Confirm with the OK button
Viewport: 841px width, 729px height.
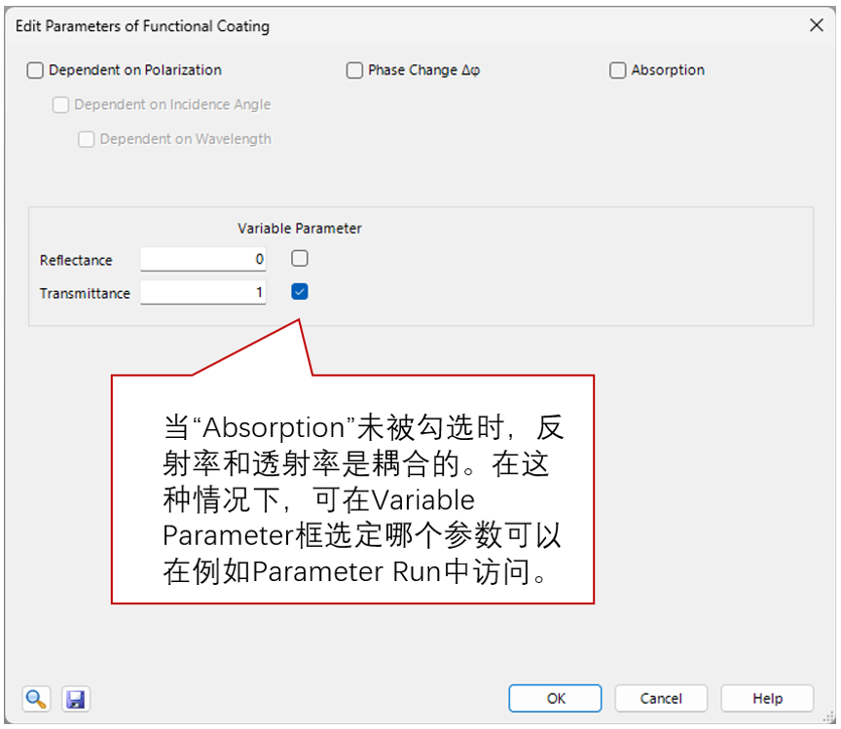tap(555, 699)
